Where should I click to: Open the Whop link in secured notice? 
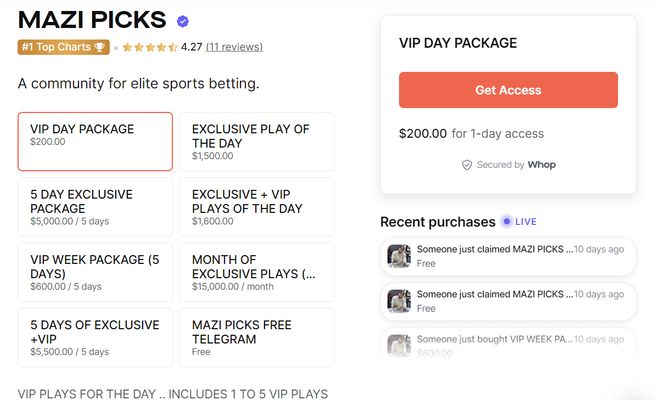click(542, 165)
